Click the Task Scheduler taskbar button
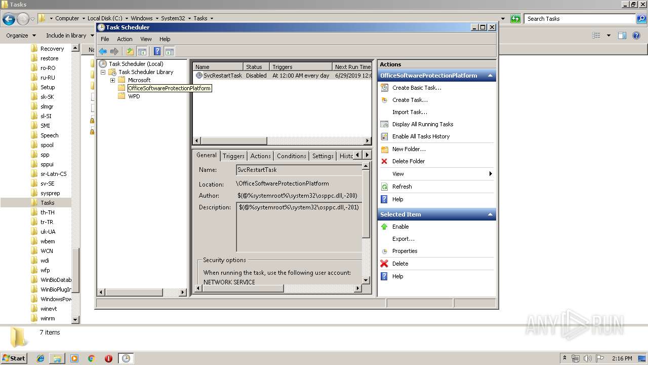This screenshot has height=365, width=648. (x=126, y=358)
